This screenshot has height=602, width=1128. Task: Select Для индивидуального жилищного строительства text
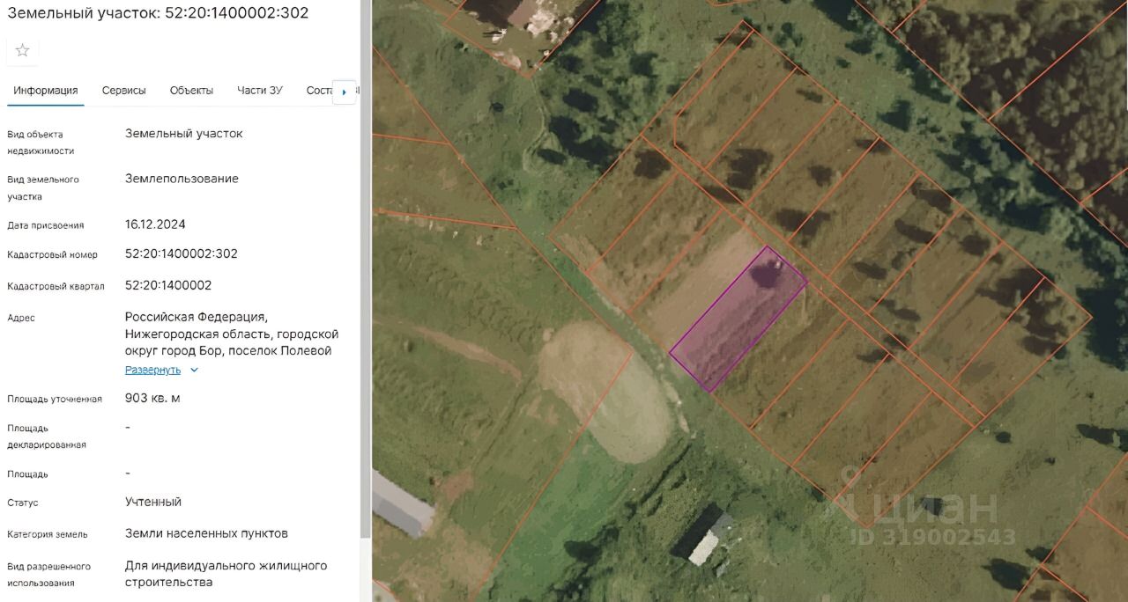pyautogui.click(x=226, y=574)
